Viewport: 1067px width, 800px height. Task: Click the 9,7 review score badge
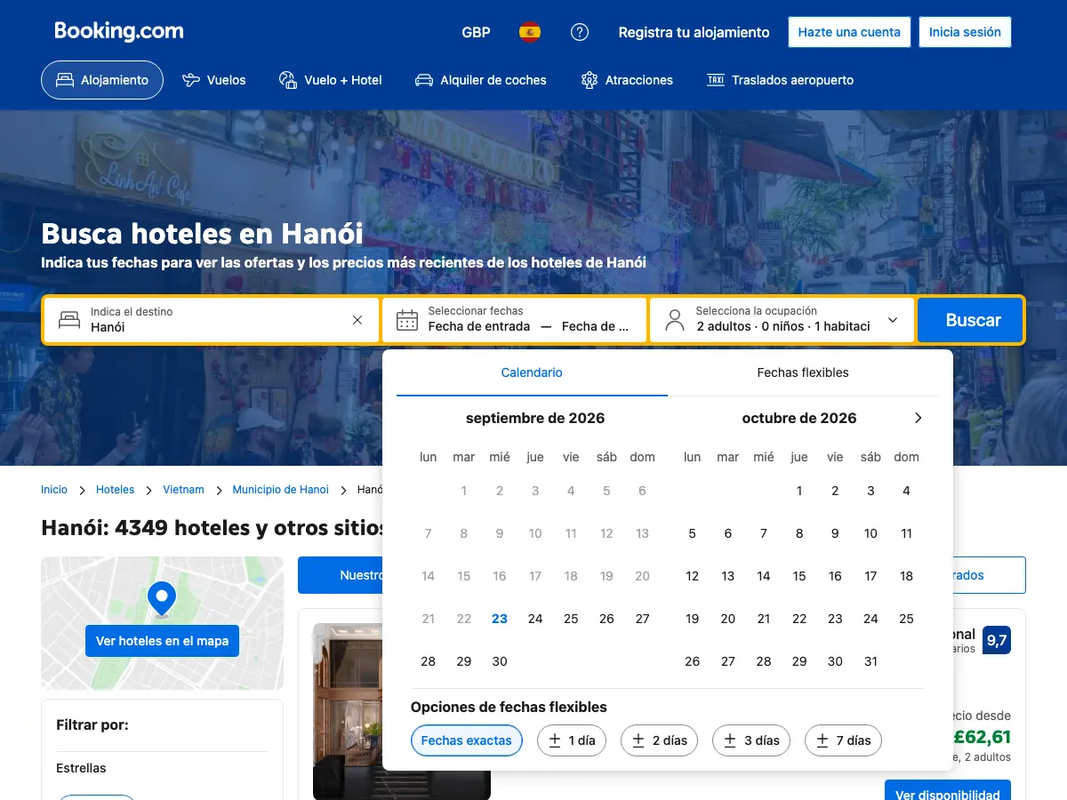[x=997, y=639]
